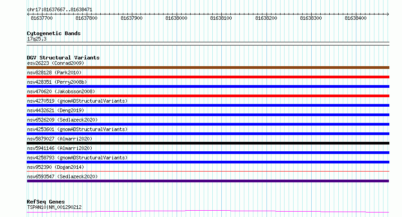Click ruler position 81638200
402x217 pixels.
pos(266,18)
